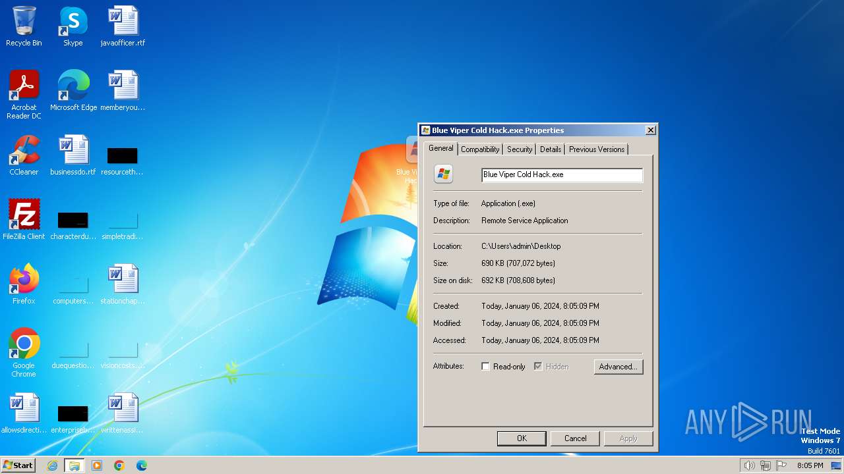Select businessdo.rtf file icon
The height and width of the screenshot is (474, 844).
click(73, 155)
